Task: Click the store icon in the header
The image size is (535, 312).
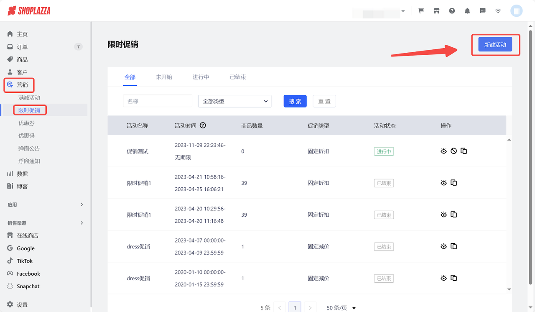Action: click(x=436, y=10)
